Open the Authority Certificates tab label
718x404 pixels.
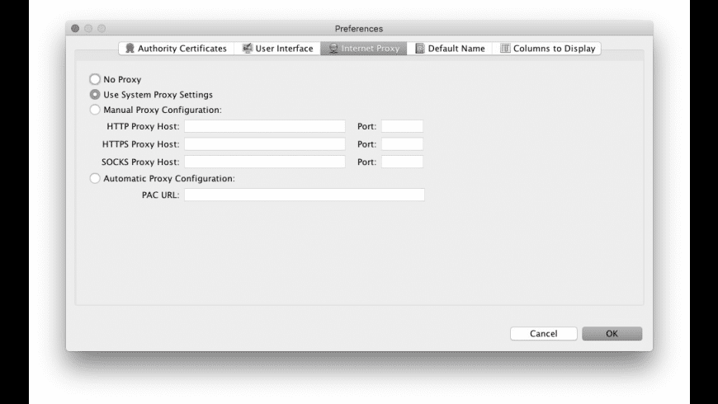(x=182, y=49)
